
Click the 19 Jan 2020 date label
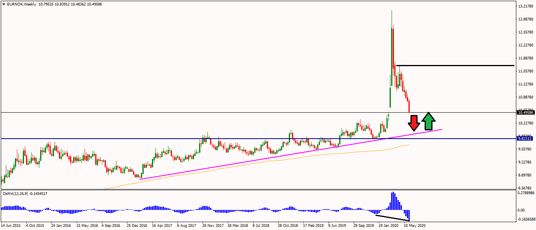coord(388,226)
